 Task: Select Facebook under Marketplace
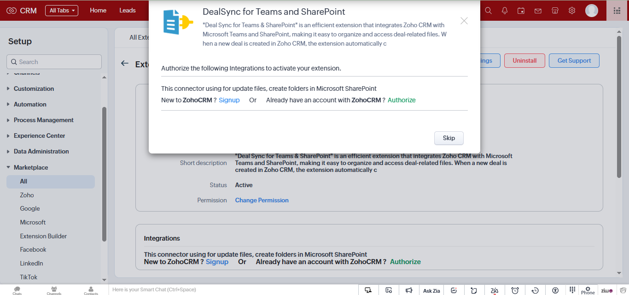coord(33,249)
